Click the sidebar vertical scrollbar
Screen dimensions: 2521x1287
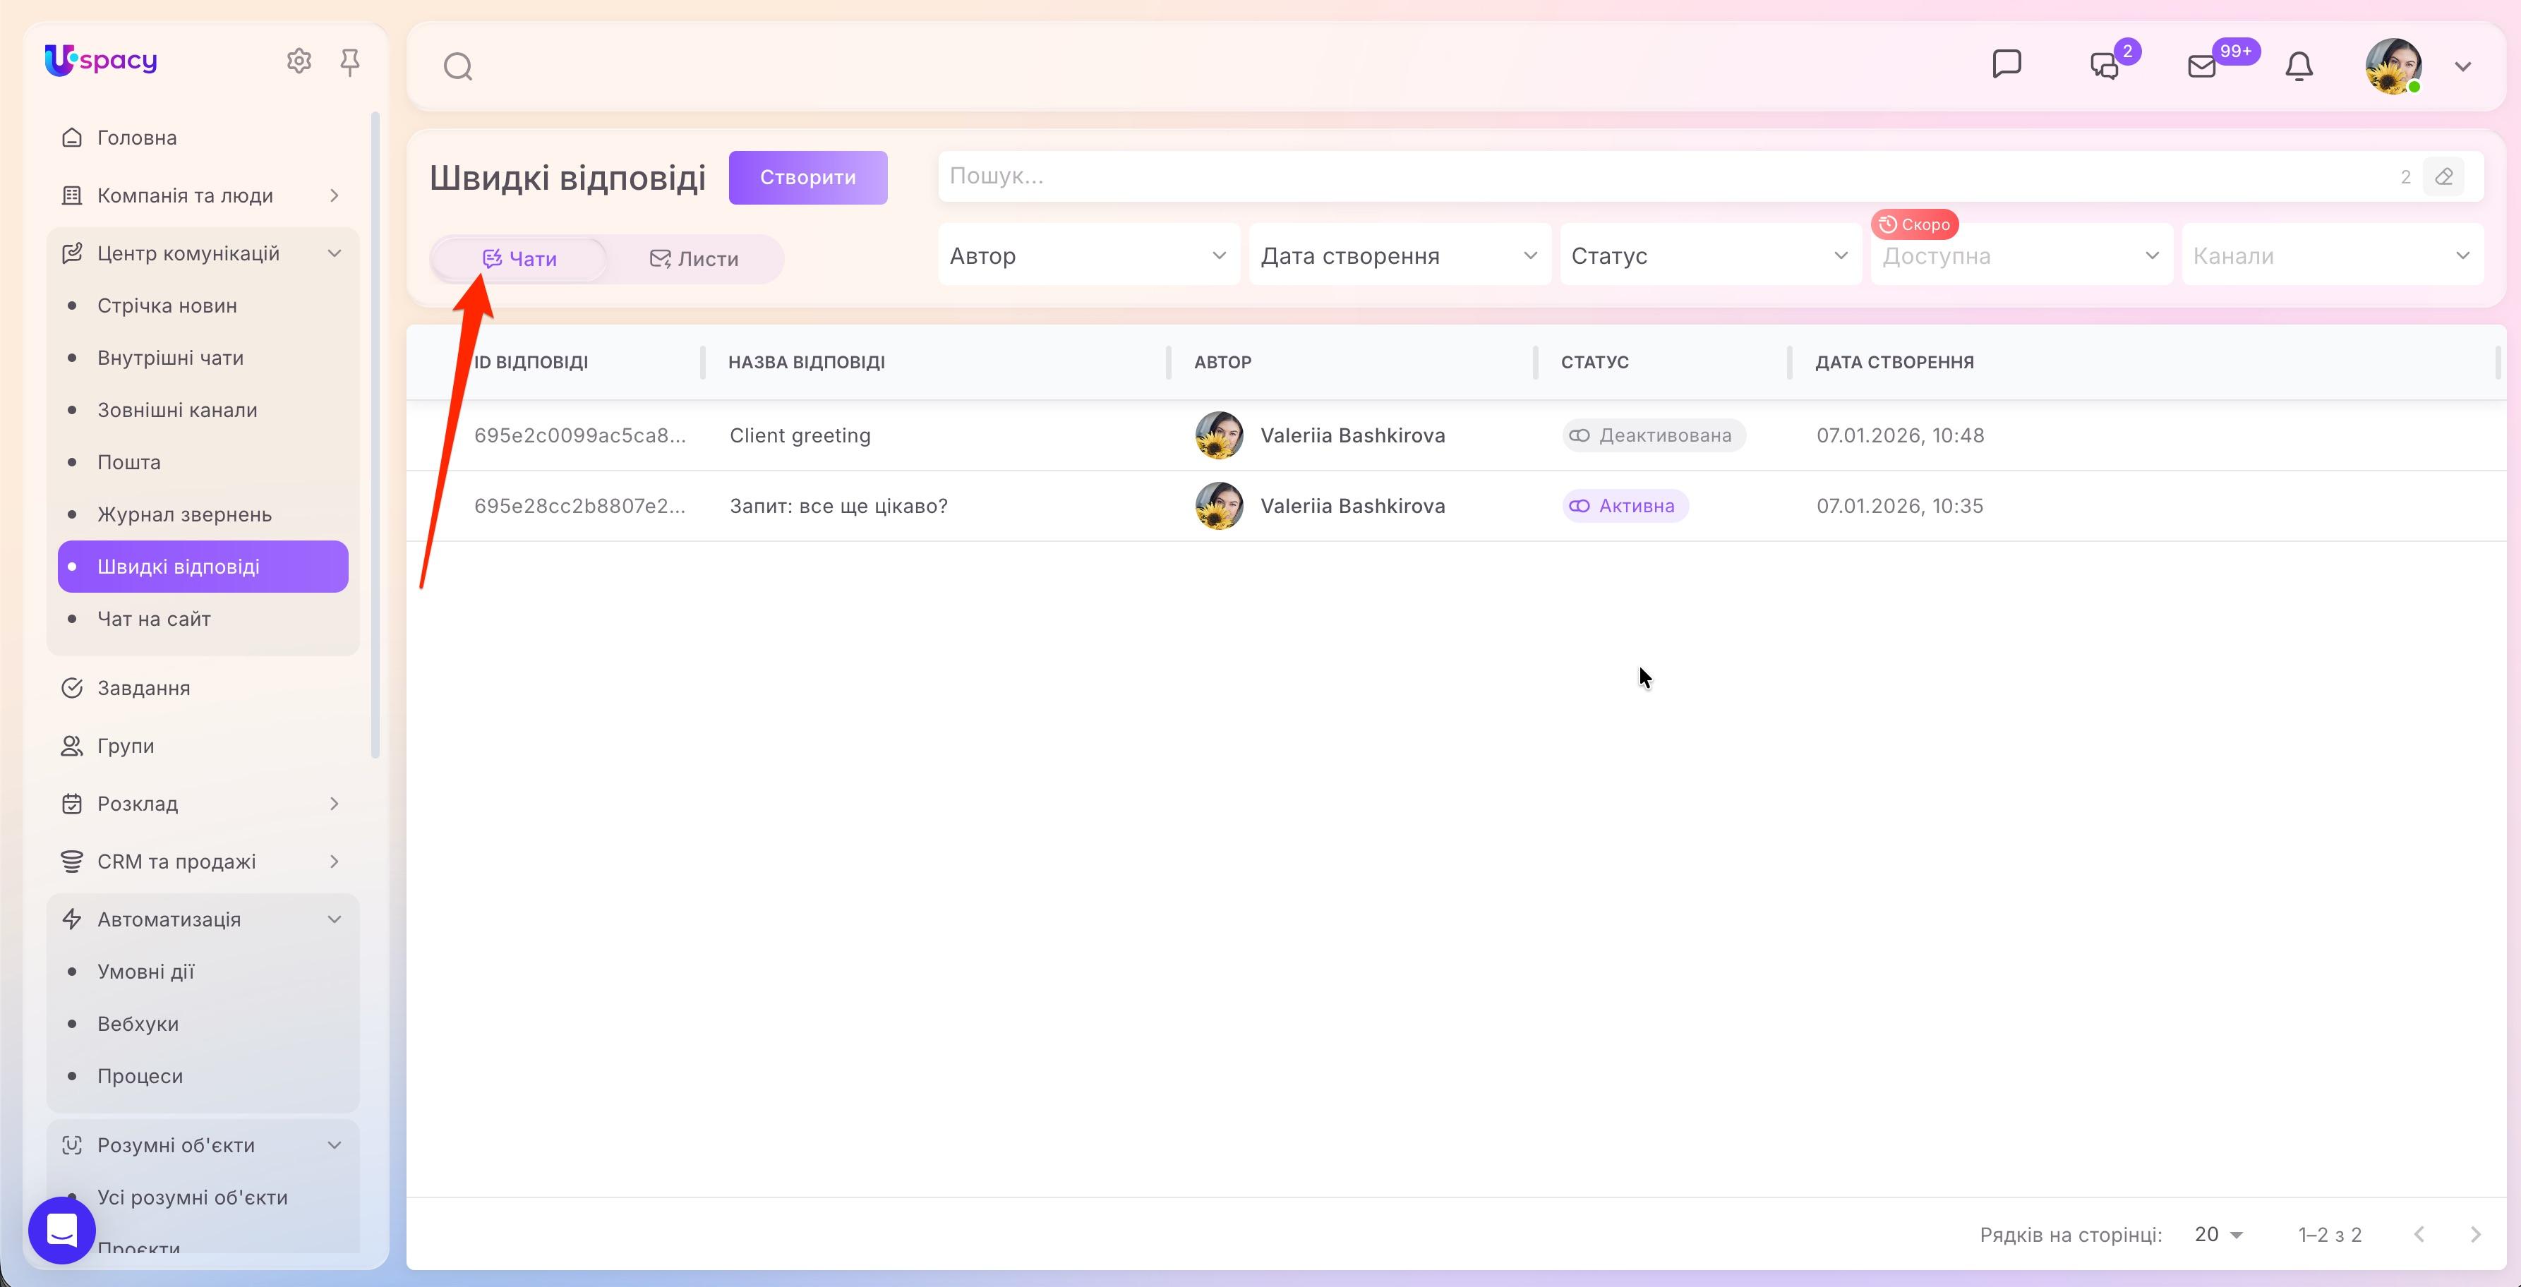pyautogui.click(x=375, y=435)
